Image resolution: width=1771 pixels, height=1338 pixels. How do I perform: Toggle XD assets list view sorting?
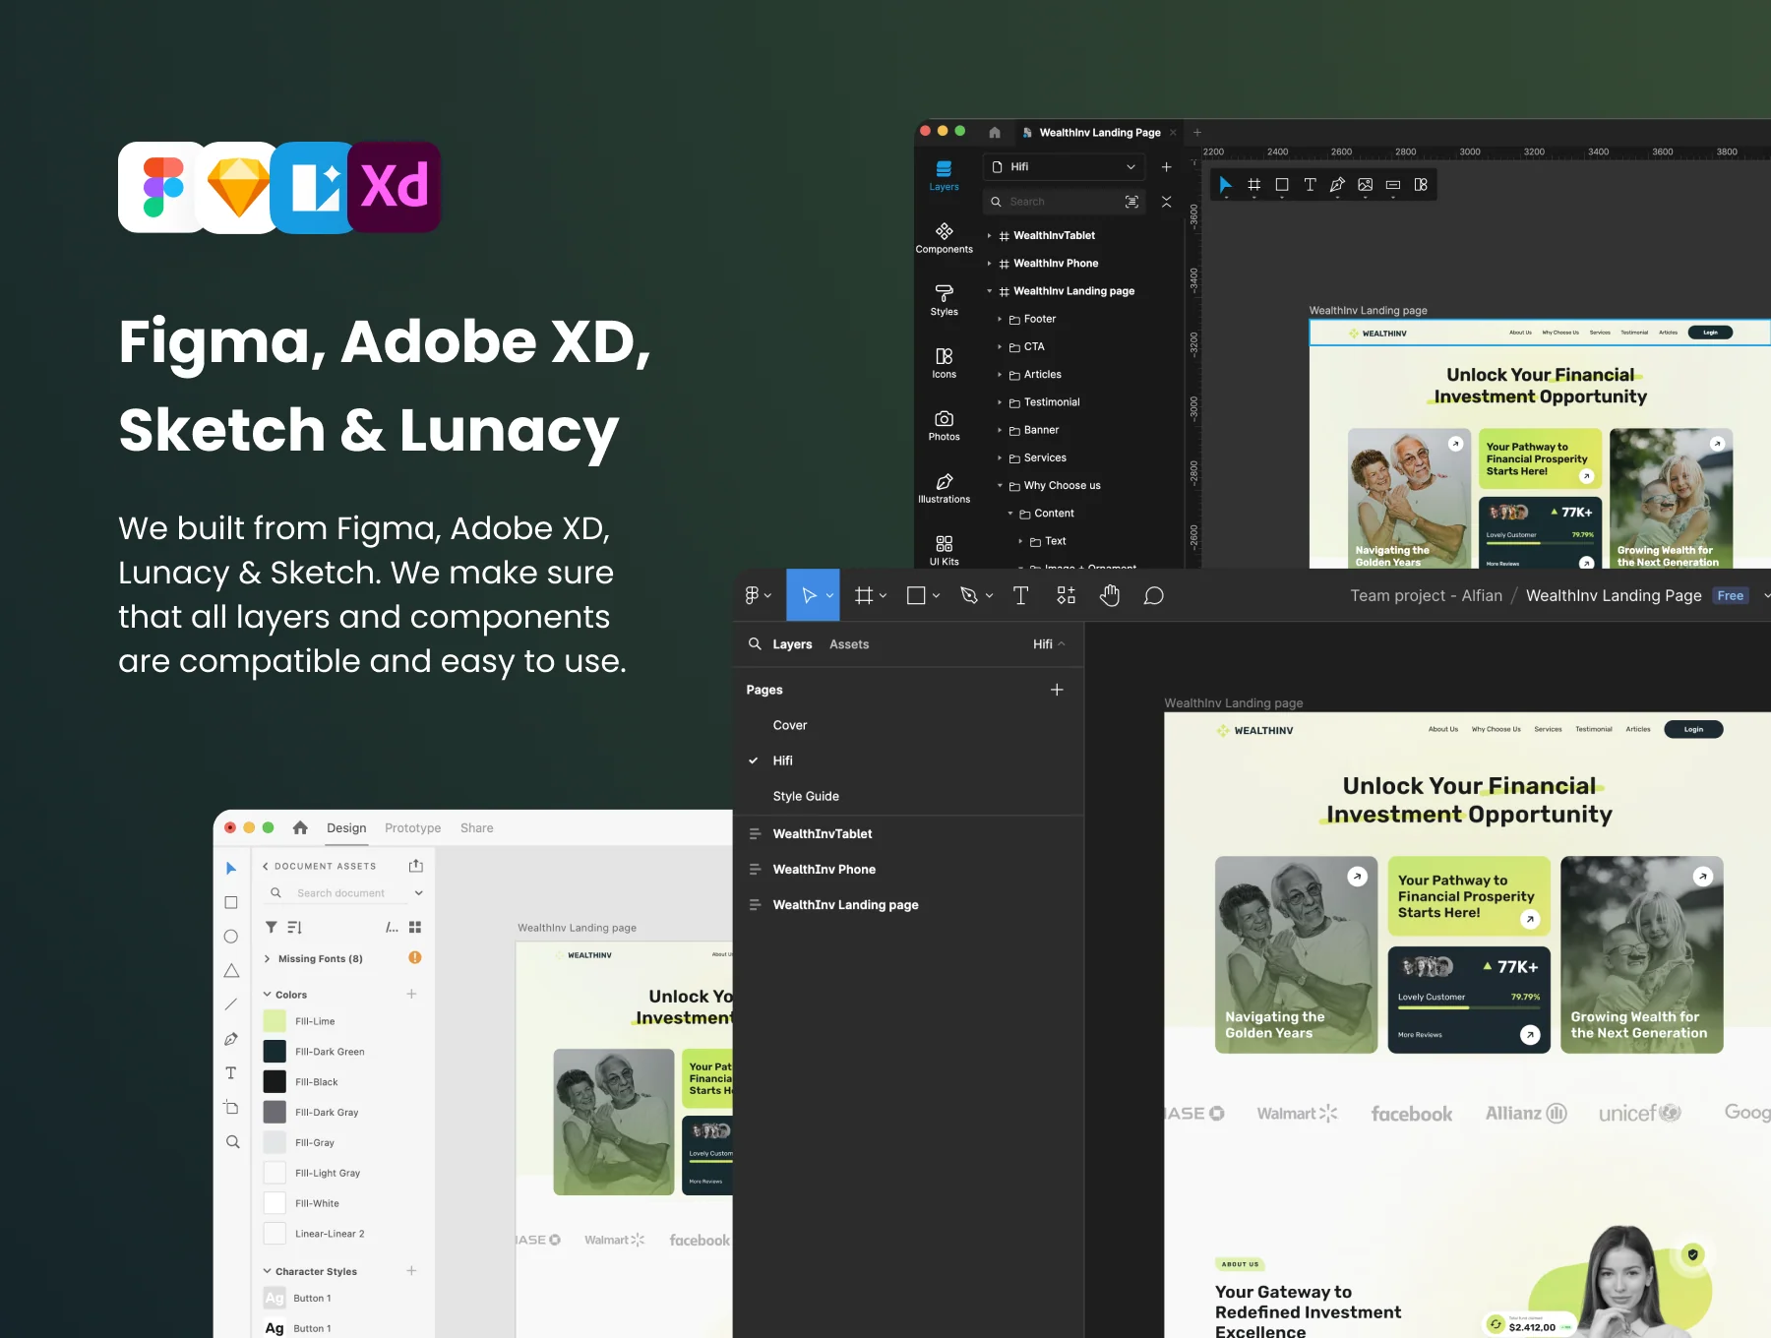pyautogui.click(x=294, y=927)
